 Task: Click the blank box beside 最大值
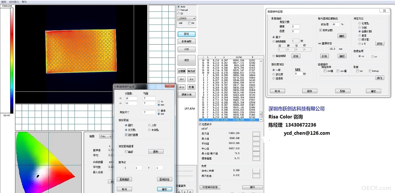pyautogui.click(x=256, y=134)
